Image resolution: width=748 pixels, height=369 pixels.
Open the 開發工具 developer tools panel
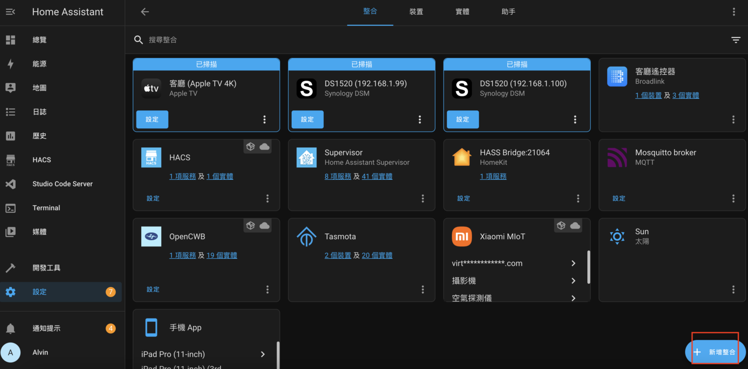pyautogui.click(x=50, y=267)
